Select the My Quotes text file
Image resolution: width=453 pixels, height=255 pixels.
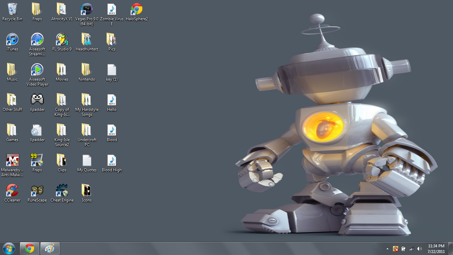click(x=87, y=163)
